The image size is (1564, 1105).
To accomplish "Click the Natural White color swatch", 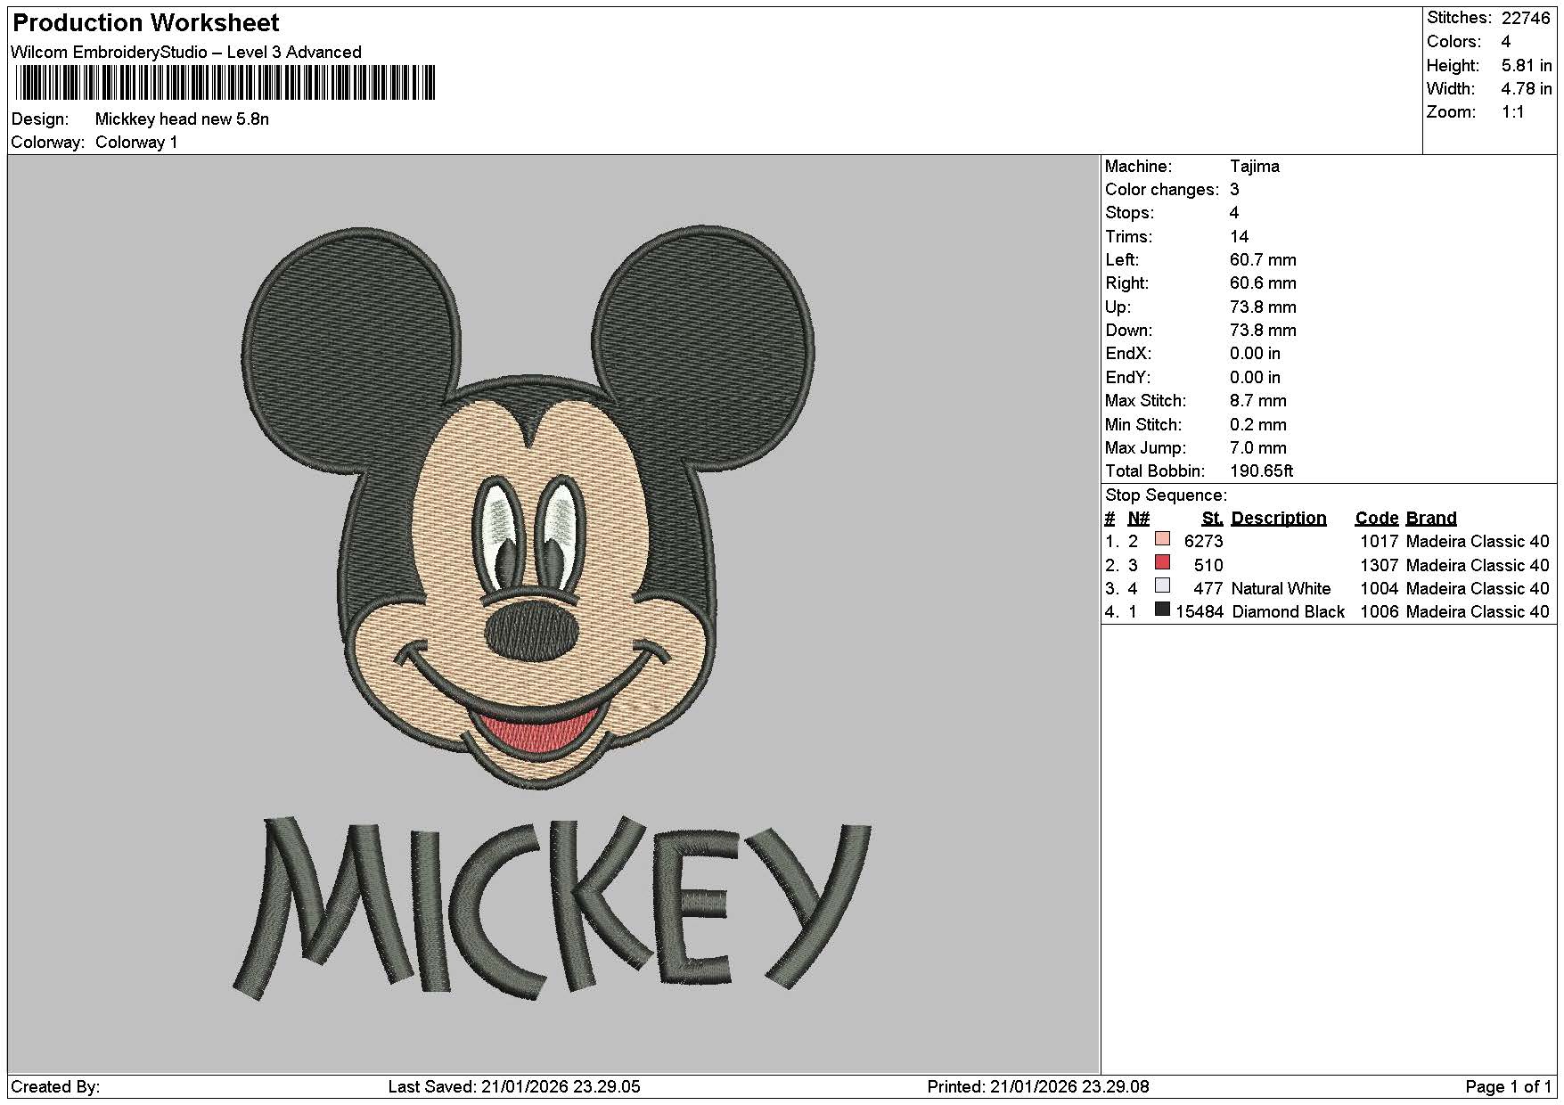I will 1162,585.
